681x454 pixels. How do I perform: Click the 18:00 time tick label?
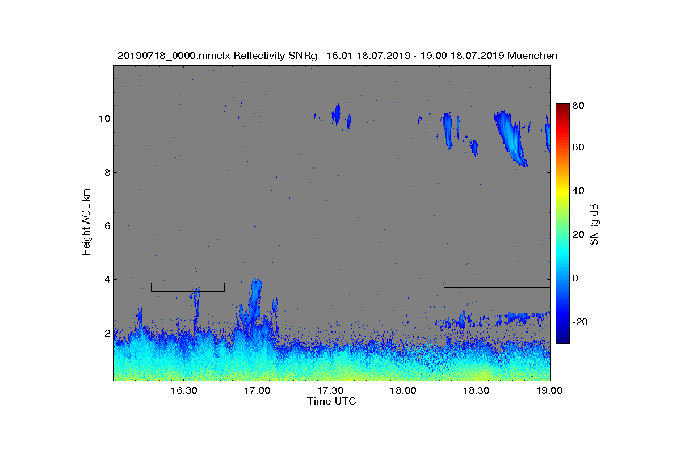pos(403,390)
